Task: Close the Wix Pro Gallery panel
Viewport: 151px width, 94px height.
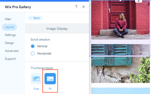Action: [x=84, y=7]
